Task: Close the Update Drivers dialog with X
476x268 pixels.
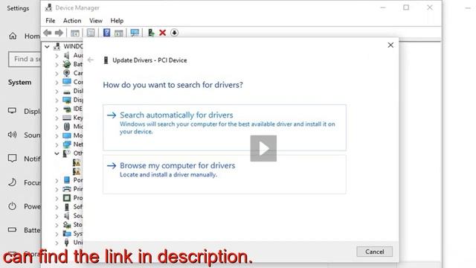Action: 390,45
